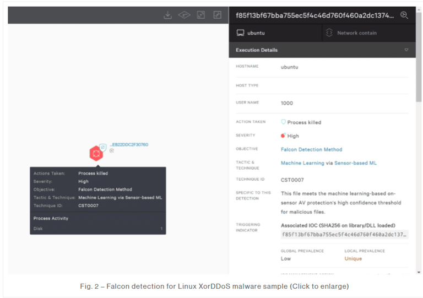Select the Network contain tab
The width and height of the screenshot is (423, 298).
click(356, 33)
